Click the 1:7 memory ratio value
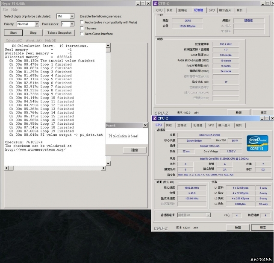The image size is (274, 263). (226, 50)
